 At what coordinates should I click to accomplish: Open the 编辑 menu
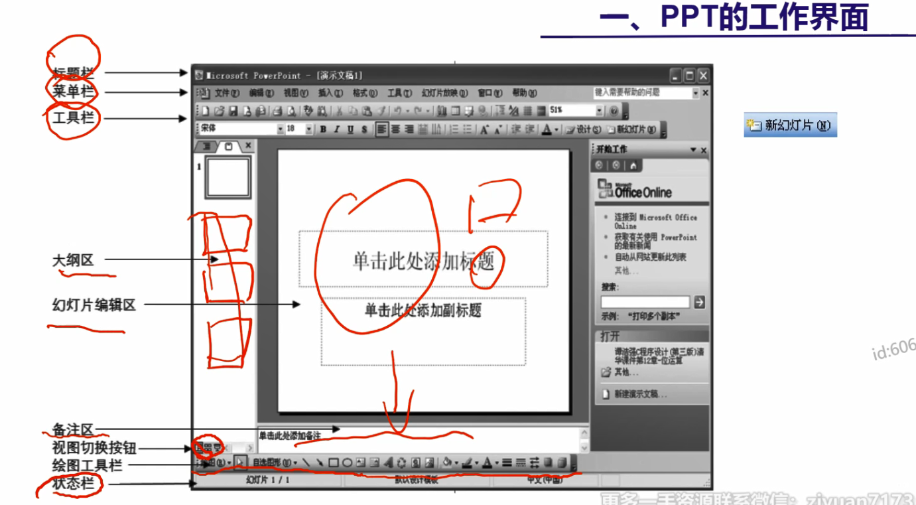261,94
